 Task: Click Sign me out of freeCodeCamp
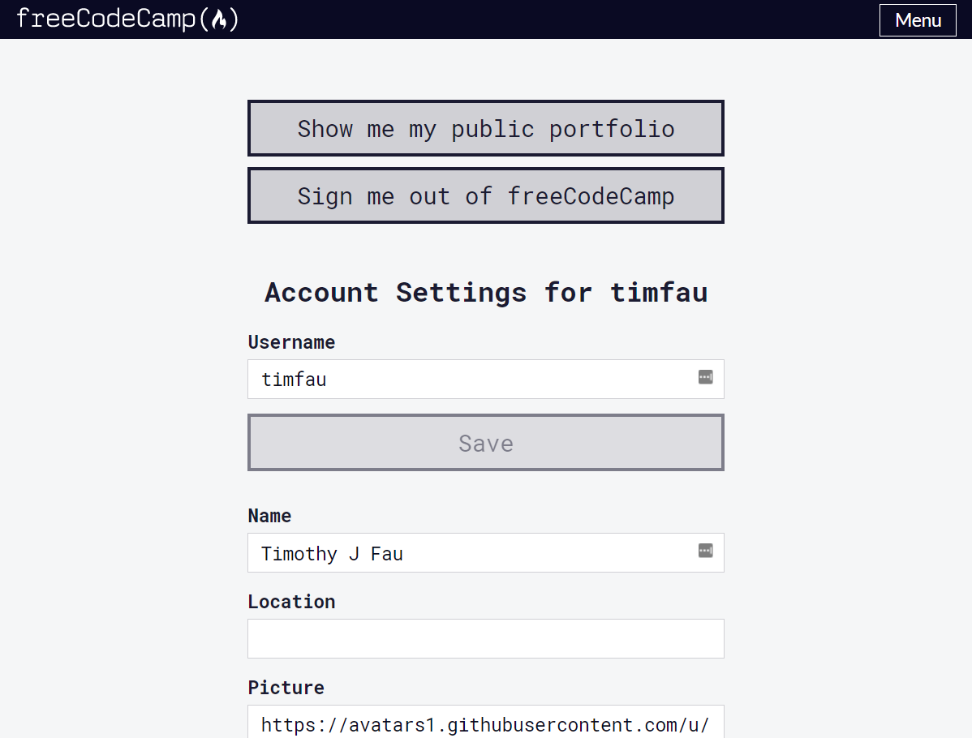point(485,195)
